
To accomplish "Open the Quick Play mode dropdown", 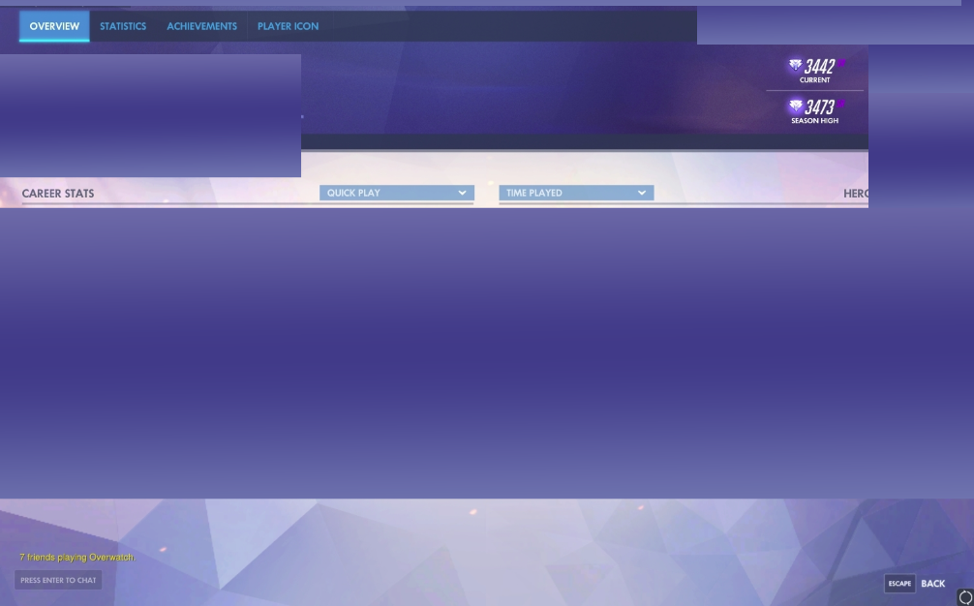I will tap(397, 193).
